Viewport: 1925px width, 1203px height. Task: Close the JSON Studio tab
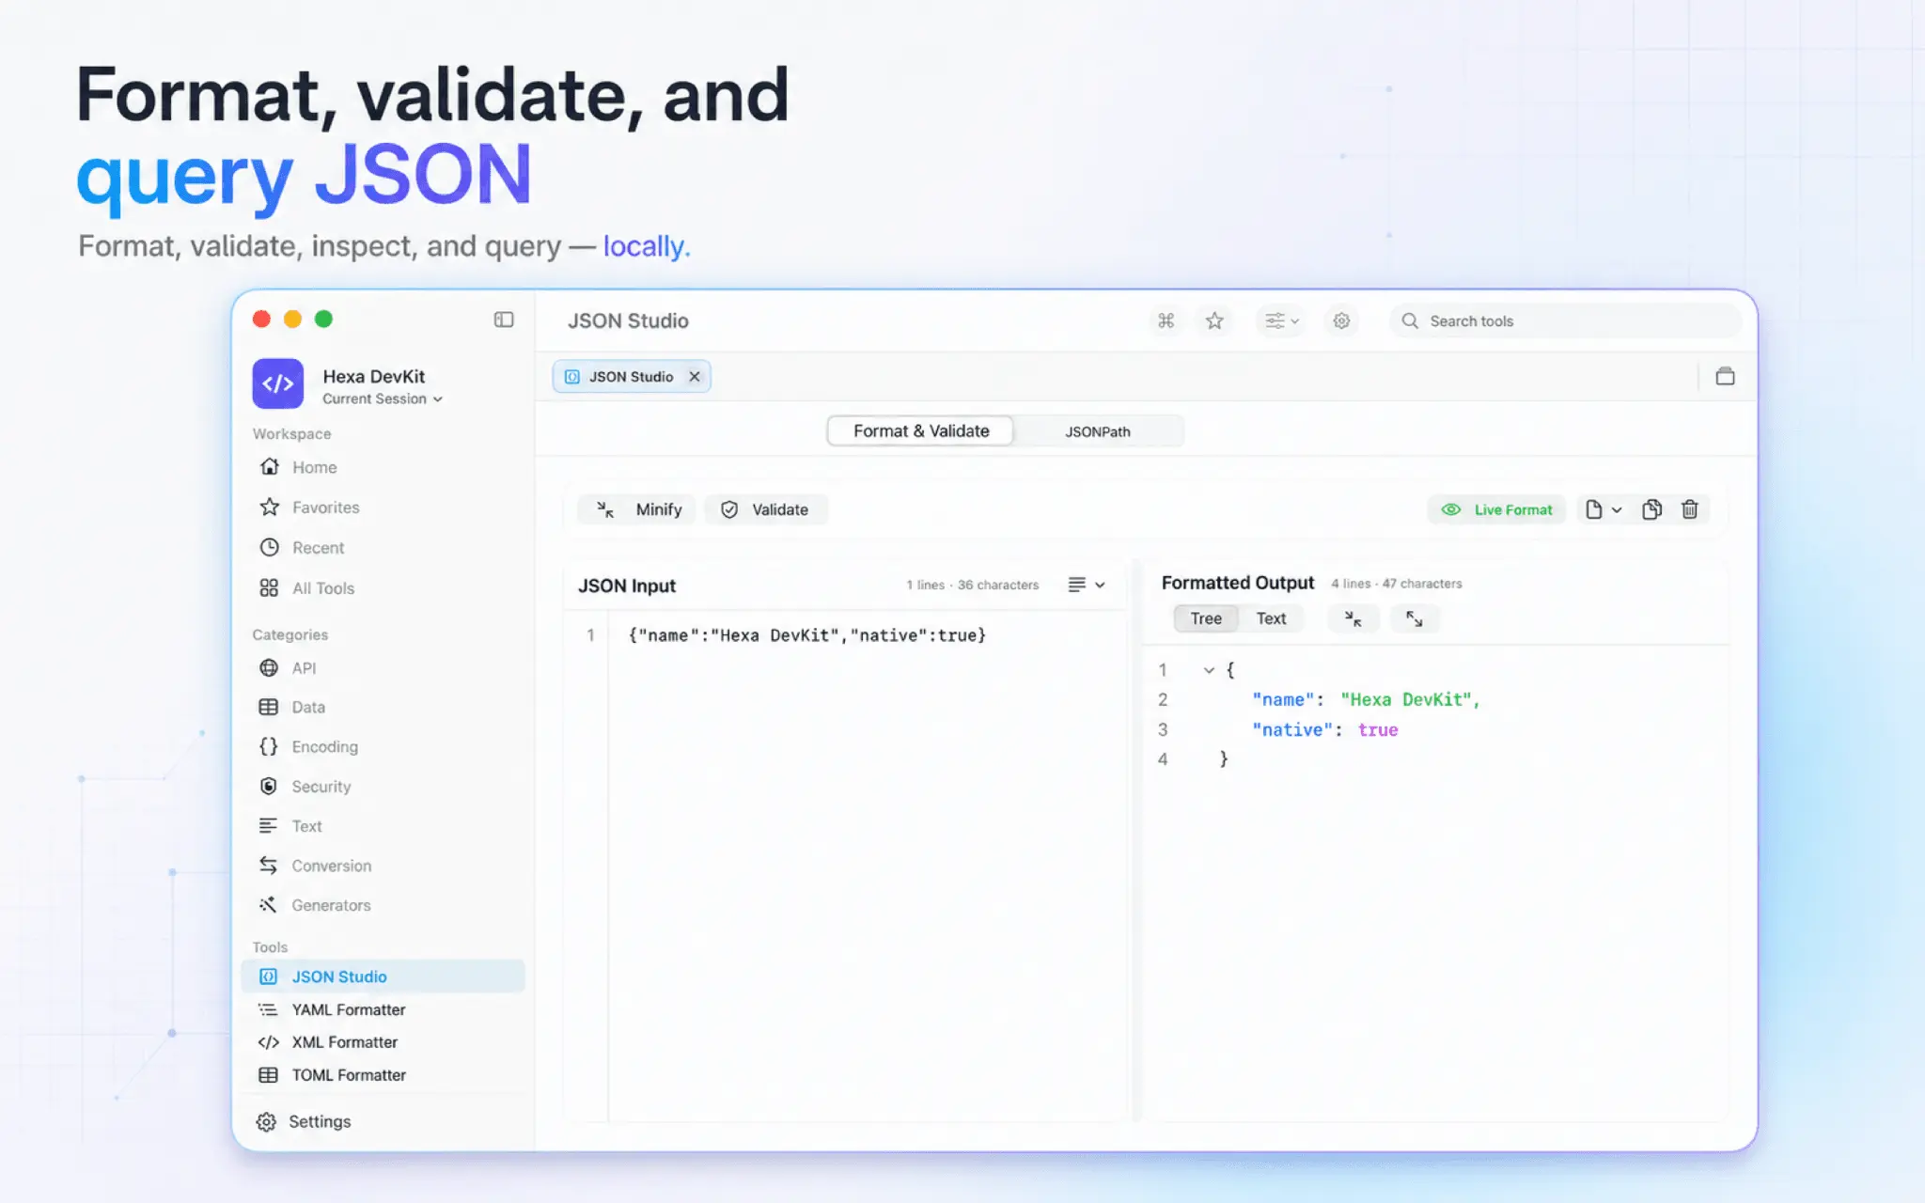(x=695, y=377)
